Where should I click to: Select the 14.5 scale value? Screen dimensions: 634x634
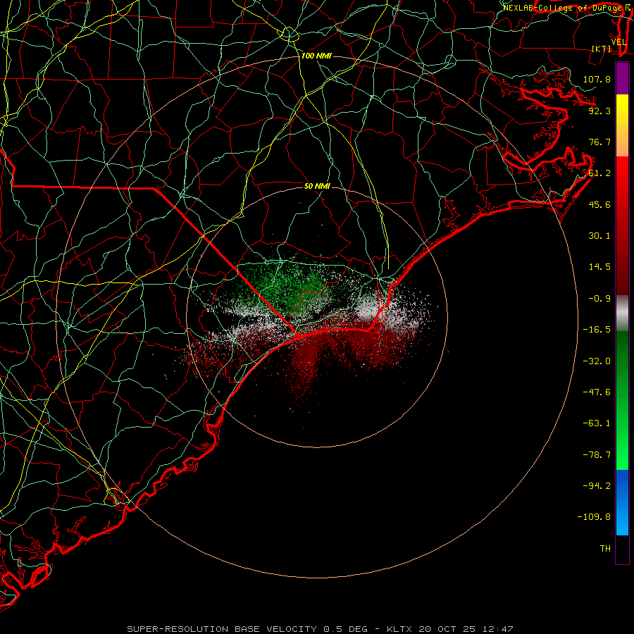[x=599, y=267]
